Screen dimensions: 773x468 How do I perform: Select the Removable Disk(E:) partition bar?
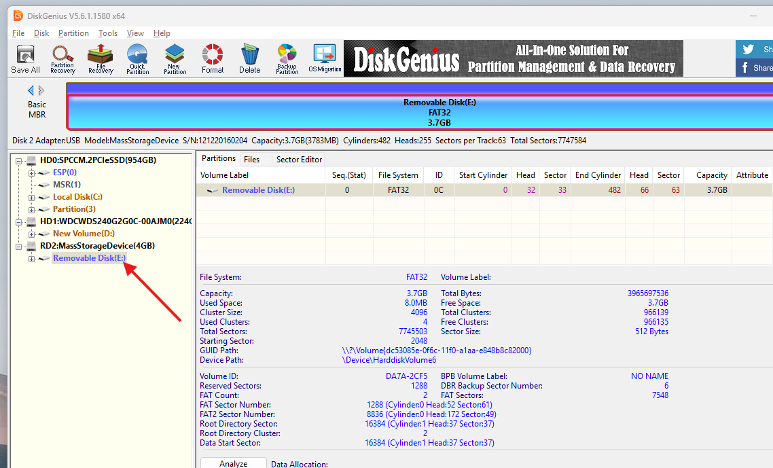click(x=420, y=113)
